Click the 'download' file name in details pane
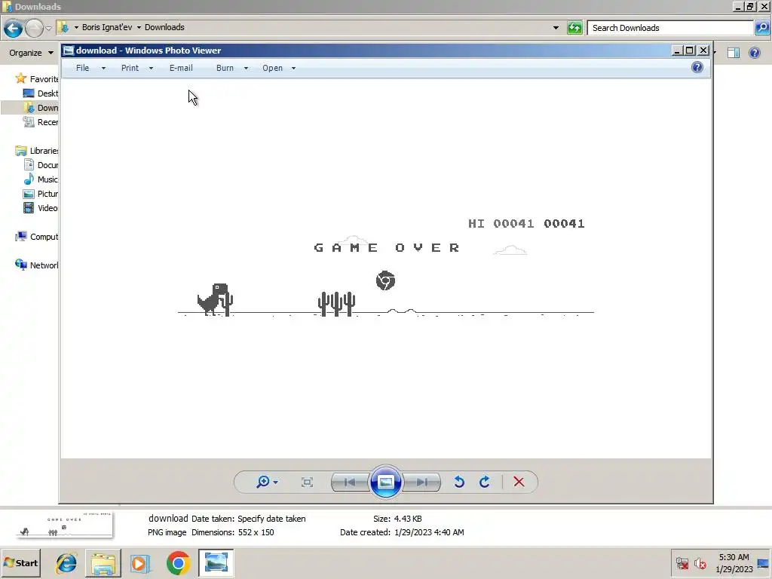Screen dimensions: 772x579 [x=168, y=518]
